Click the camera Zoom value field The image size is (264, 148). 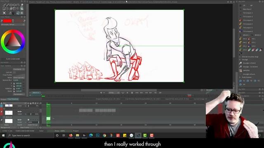click(19, 91)
